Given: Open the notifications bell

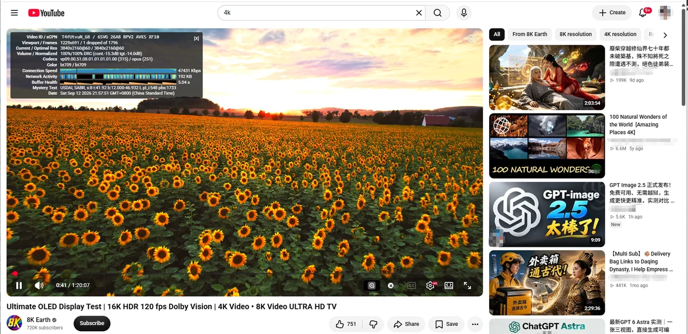Looking at the screenshot, I should (643, 13).
